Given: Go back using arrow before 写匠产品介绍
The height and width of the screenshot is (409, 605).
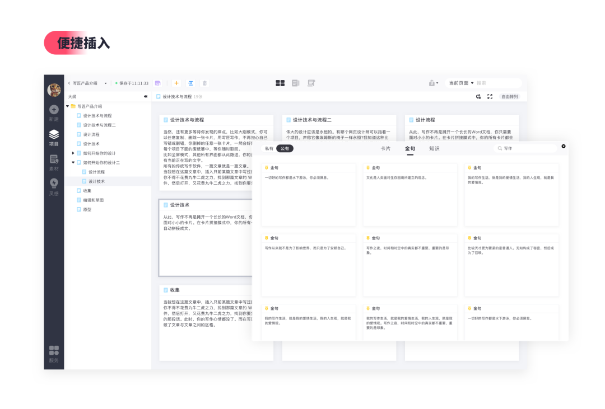Looking at the screenshot, I should tap(69, 83).
